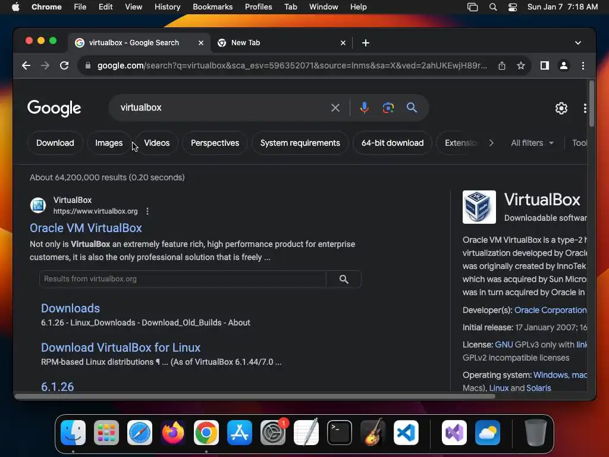Screen dimensions: 609x457
Task: Show more filter chips with the arrow
Action: pyautogui.click(x=491, y=143)
